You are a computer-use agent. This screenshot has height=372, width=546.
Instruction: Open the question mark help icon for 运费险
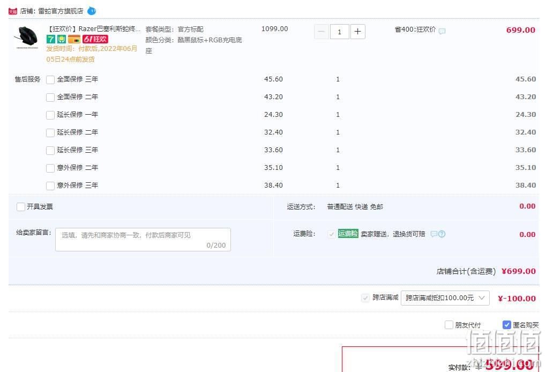tap(442, 234)
